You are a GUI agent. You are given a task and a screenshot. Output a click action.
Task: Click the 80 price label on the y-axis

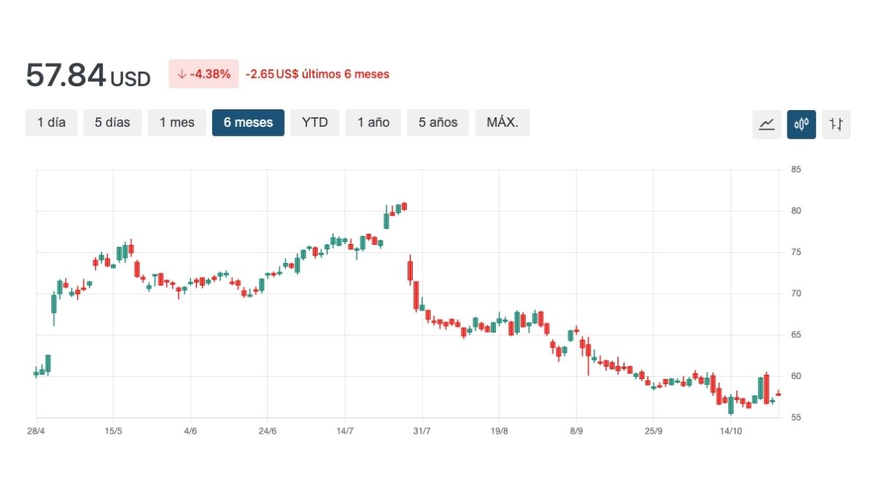[796, 211]
